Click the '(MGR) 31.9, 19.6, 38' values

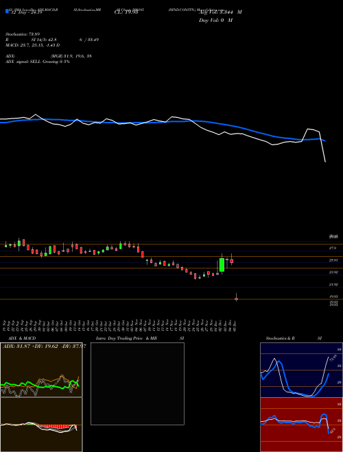point(71,56)
